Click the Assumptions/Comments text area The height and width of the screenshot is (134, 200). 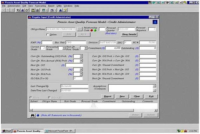(x=130, y=88)
